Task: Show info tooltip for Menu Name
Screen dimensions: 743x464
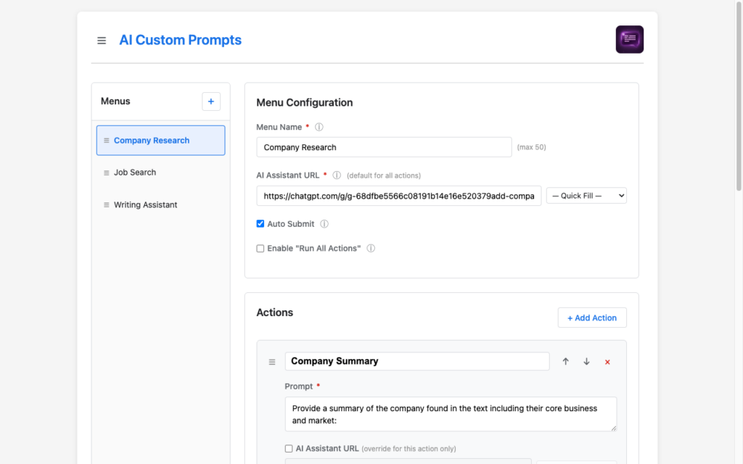Action: tap(319, 127)
